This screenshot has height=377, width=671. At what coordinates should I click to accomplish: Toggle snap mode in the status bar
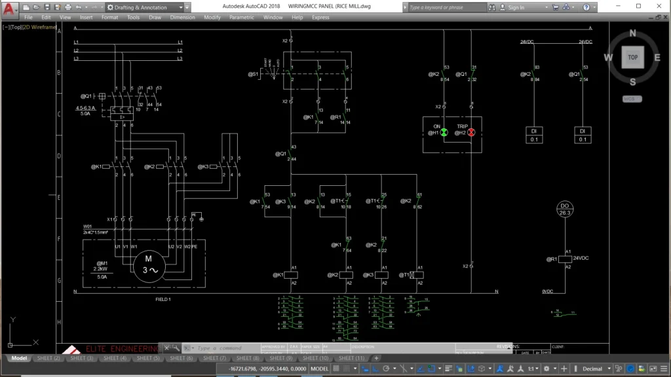346,368
